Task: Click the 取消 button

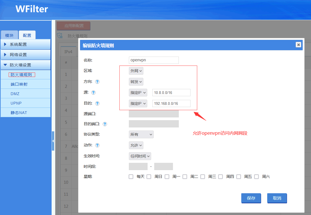Action: [x=277, y=198]
